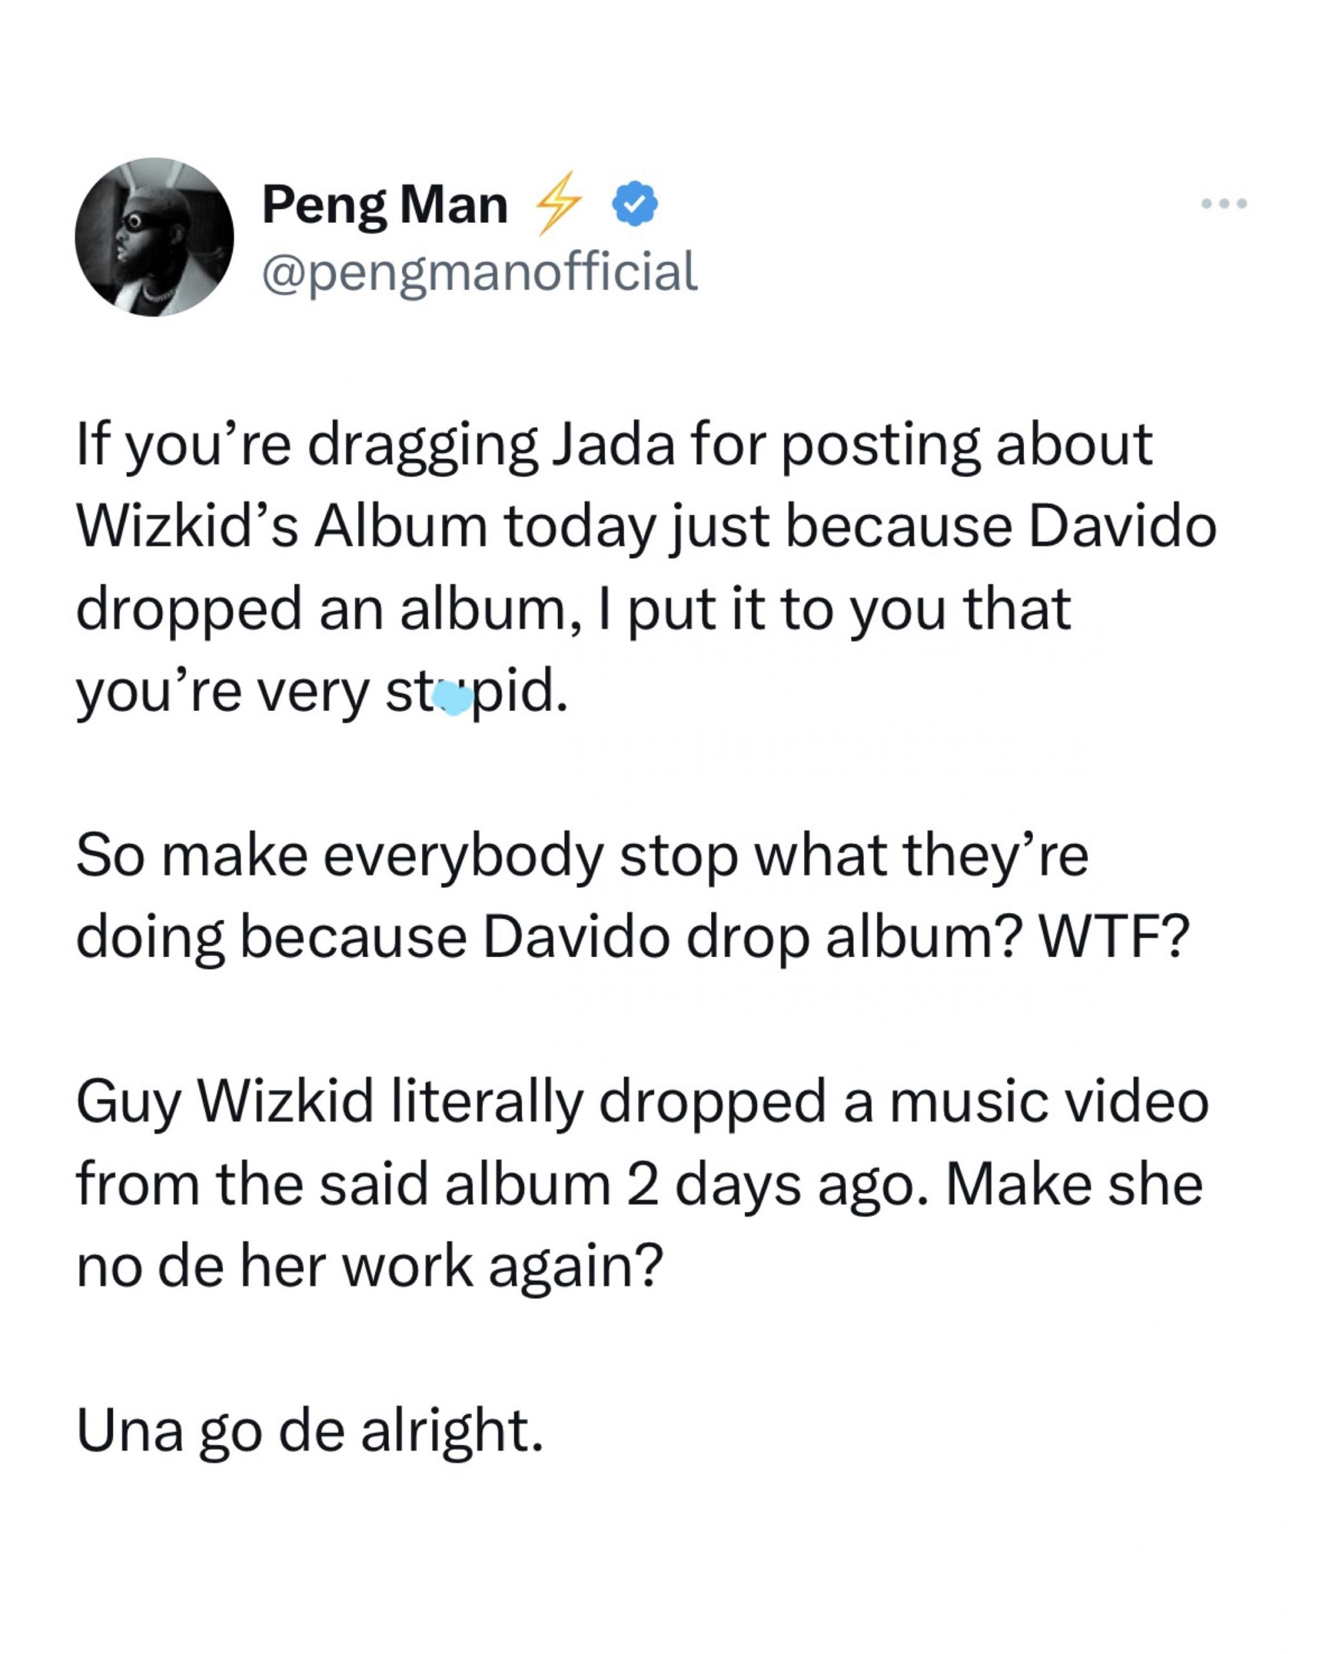Image resolution: width=1329 pixels, height=1654 pixels.
Task: Click the "Una go de alright." line
Action: pyautogui.click(x=310, y=1430)
